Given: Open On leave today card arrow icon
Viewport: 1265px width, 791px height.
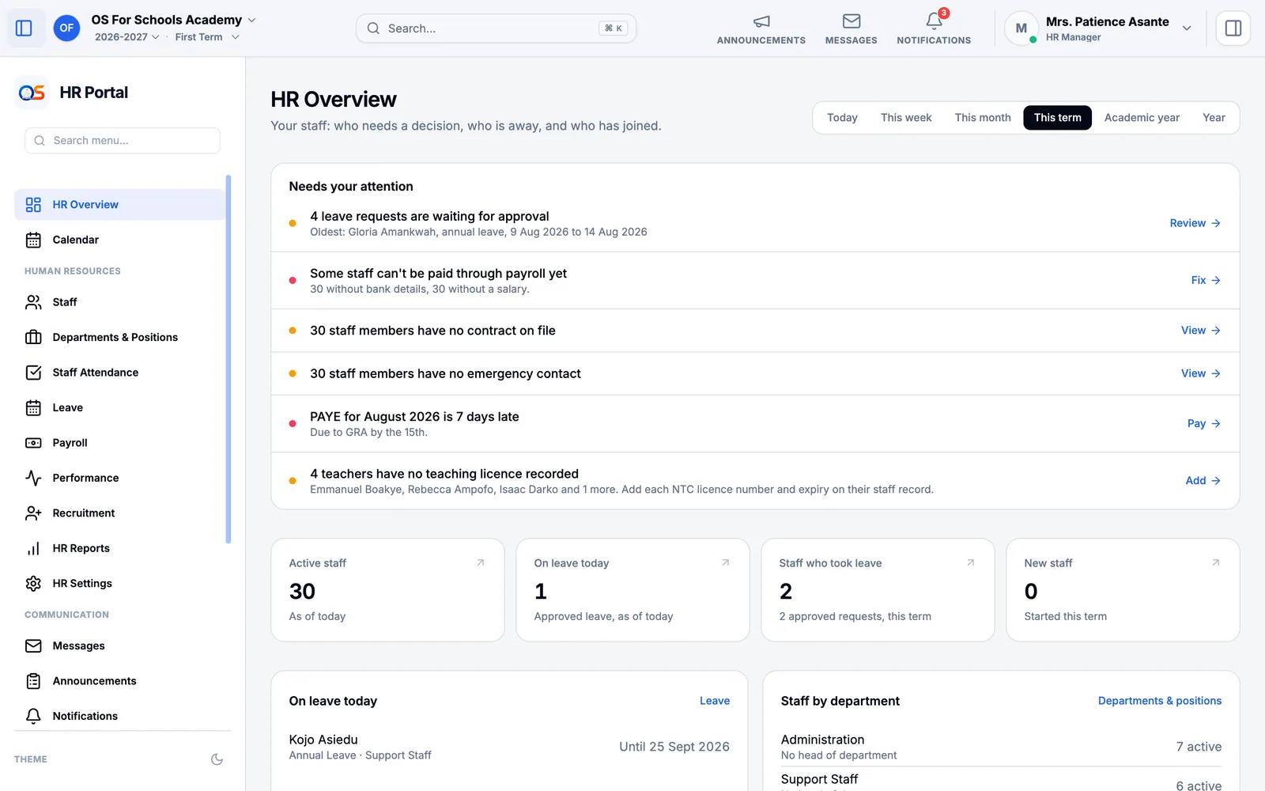Looking at the screenshot, I should pyautogui.click(x=726, y=562).
